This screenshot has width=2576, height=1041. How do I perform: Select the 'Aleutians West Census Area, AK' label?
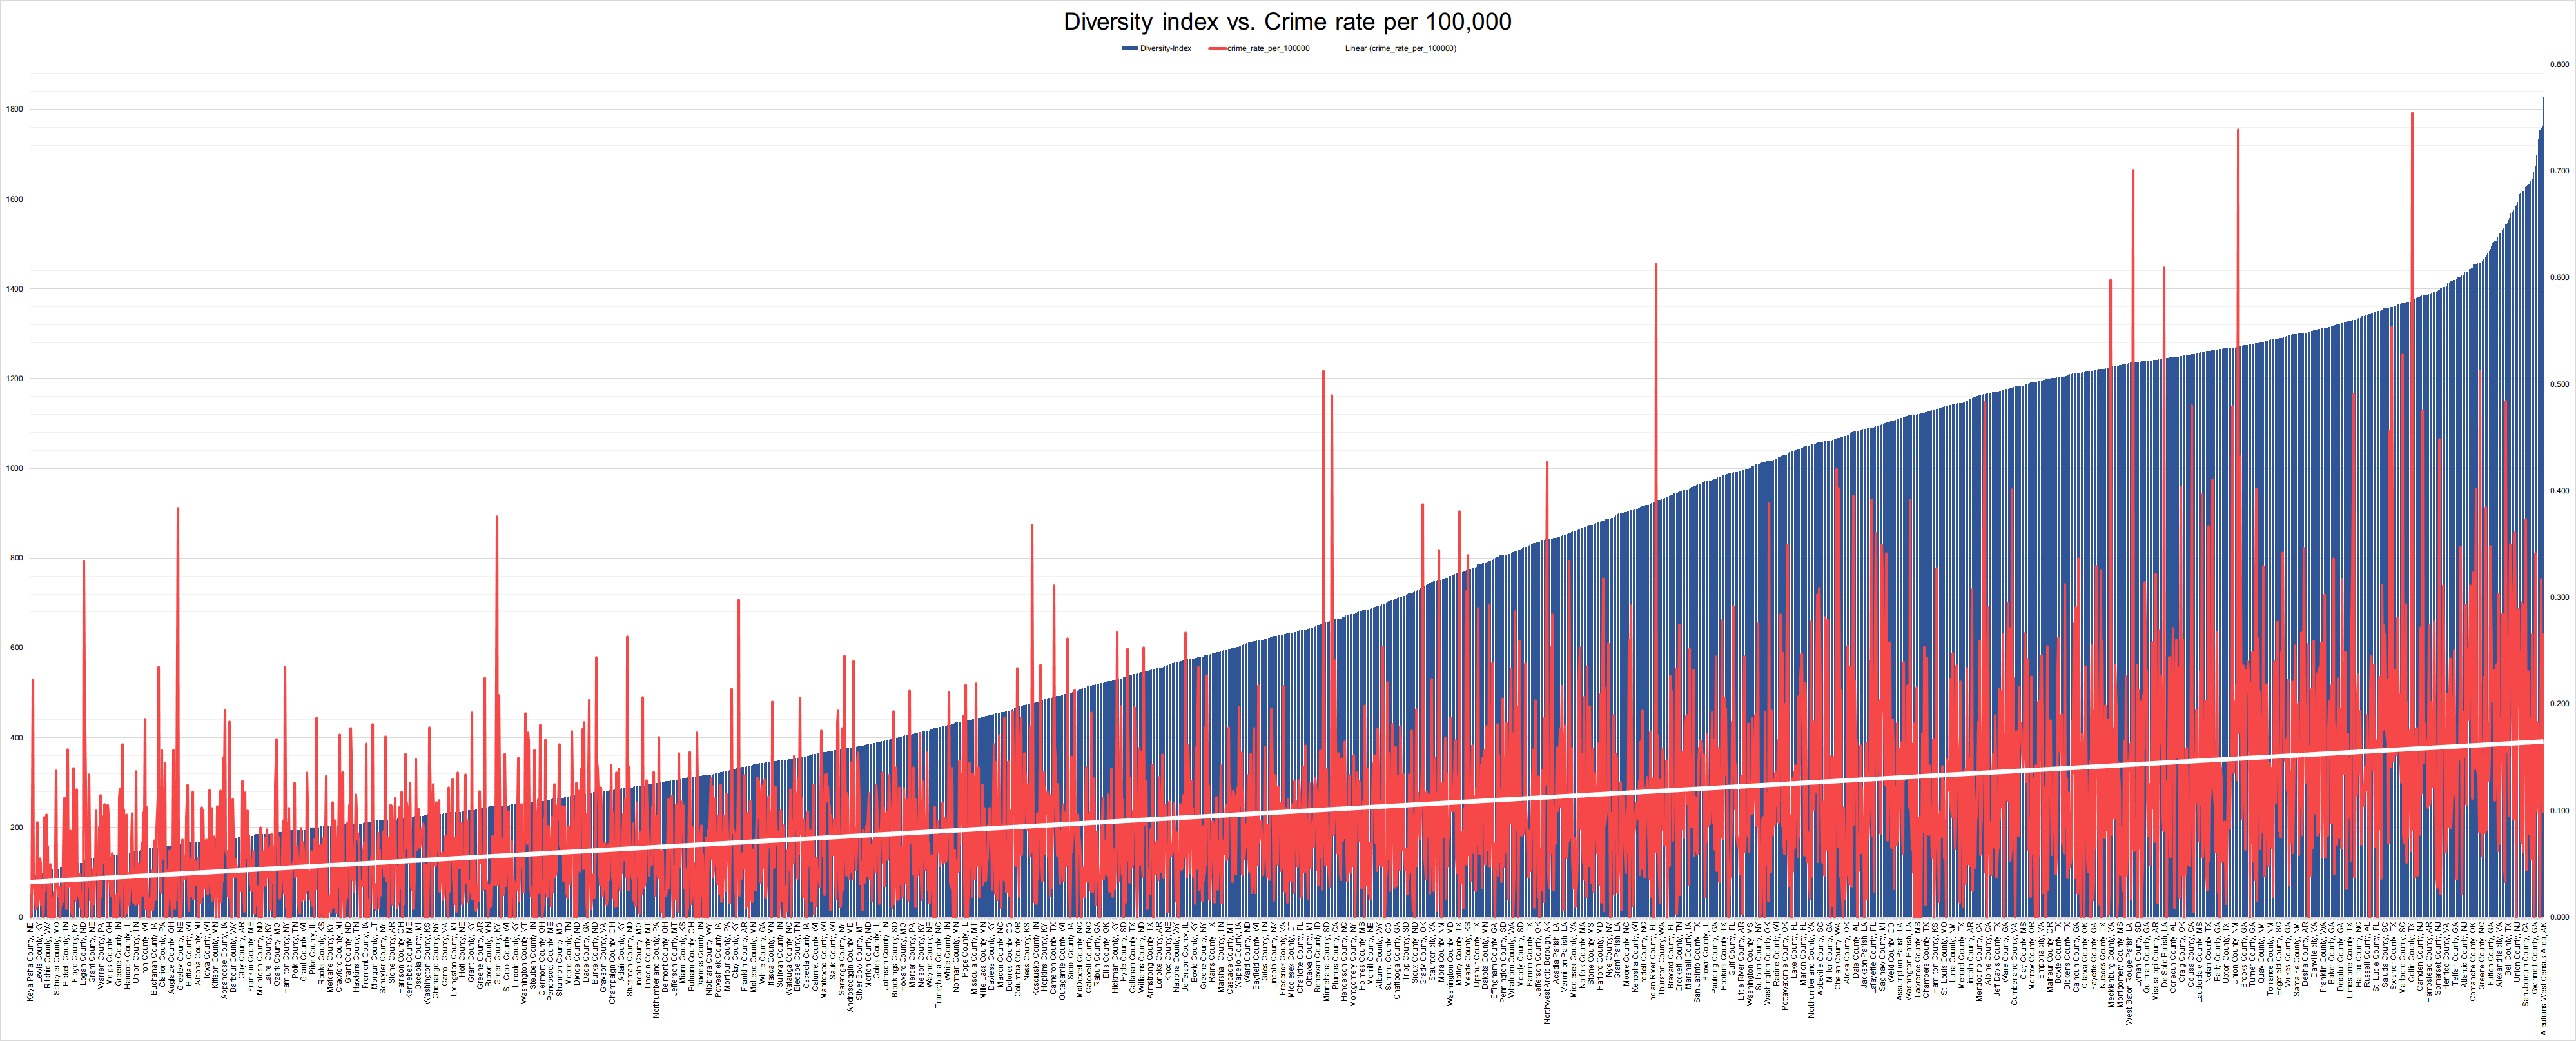coord(2544,978)
